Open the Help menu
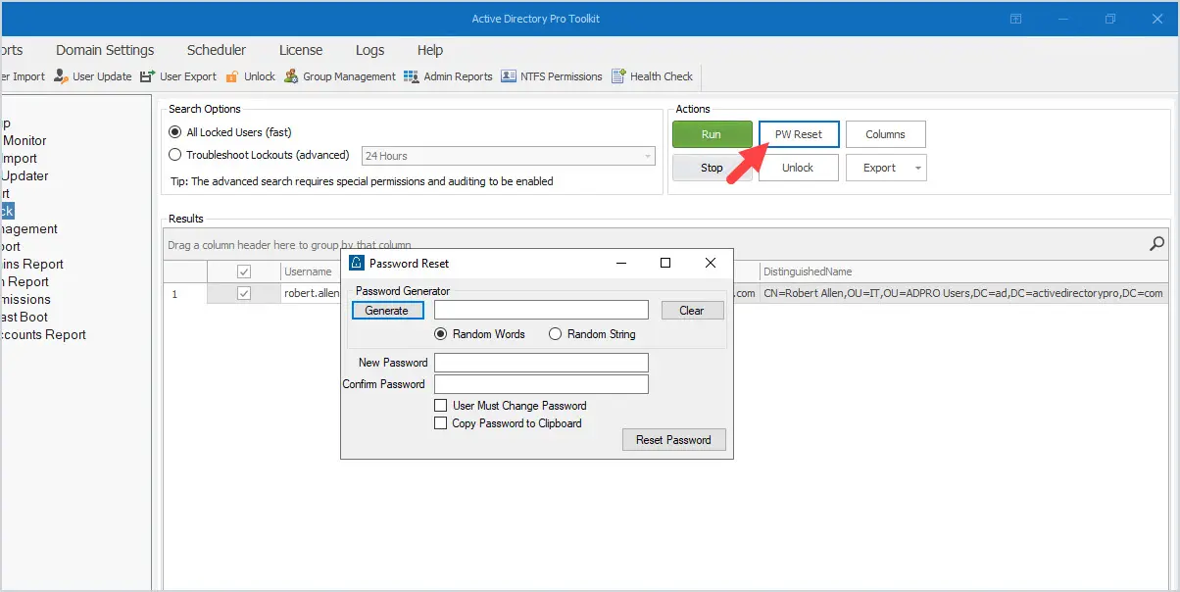The width and height of the screenshot is (1180, 592). pos(430,50)
